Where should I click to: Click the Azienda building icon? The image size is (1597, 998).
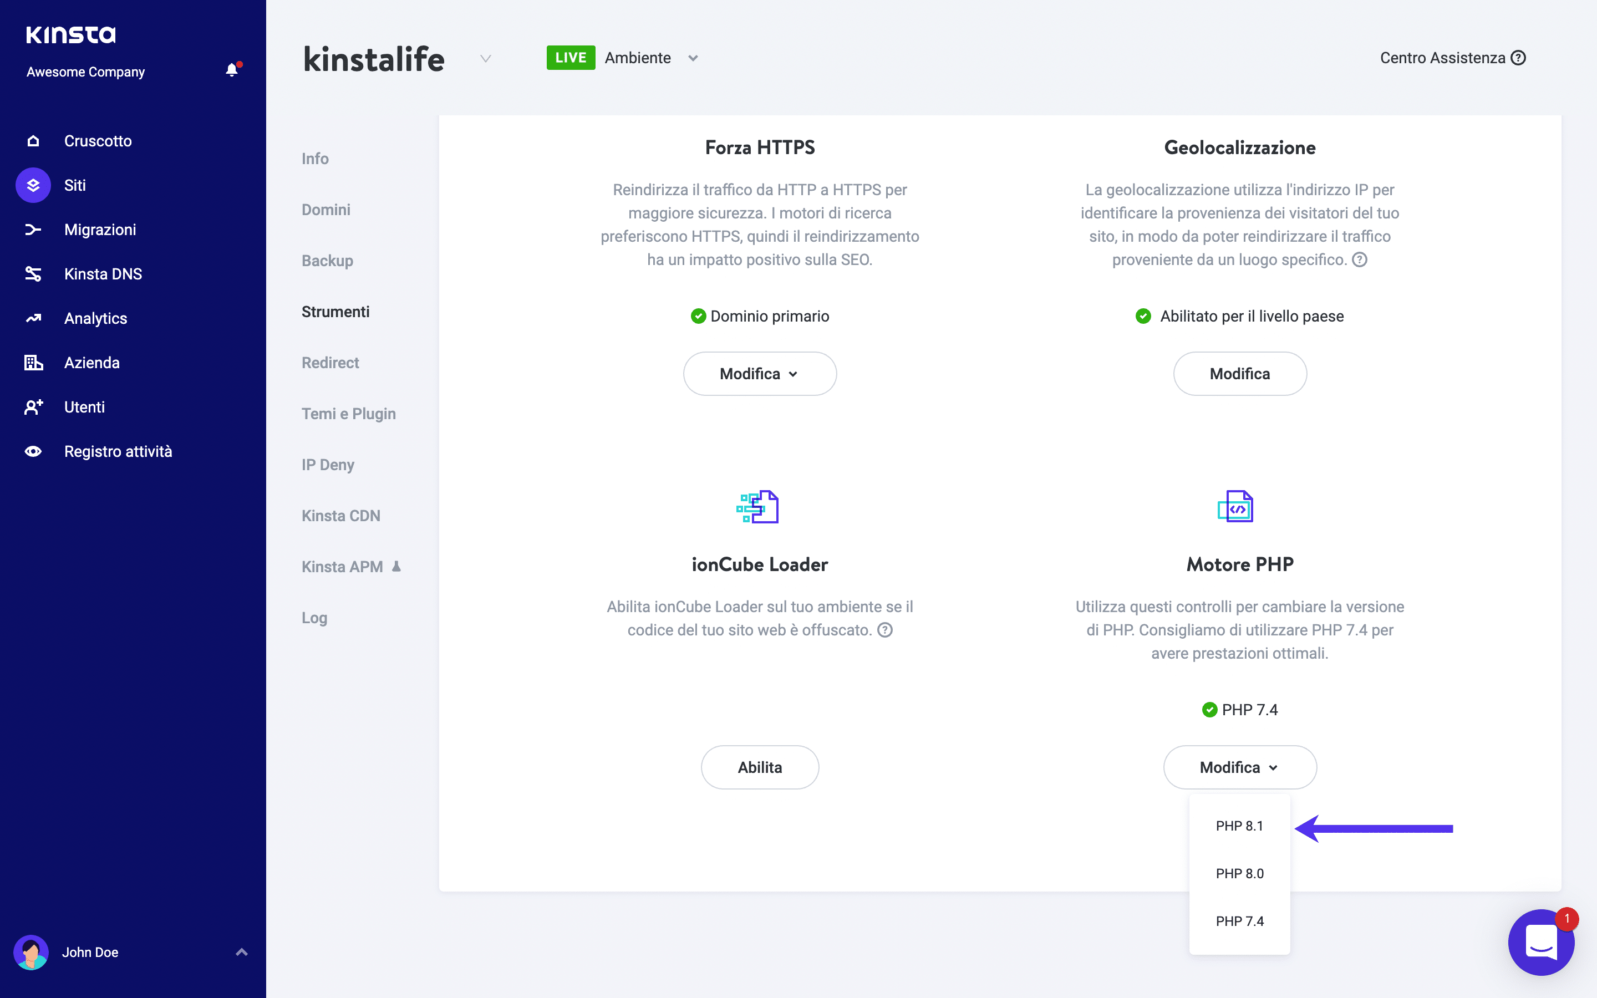coord(33,363)
